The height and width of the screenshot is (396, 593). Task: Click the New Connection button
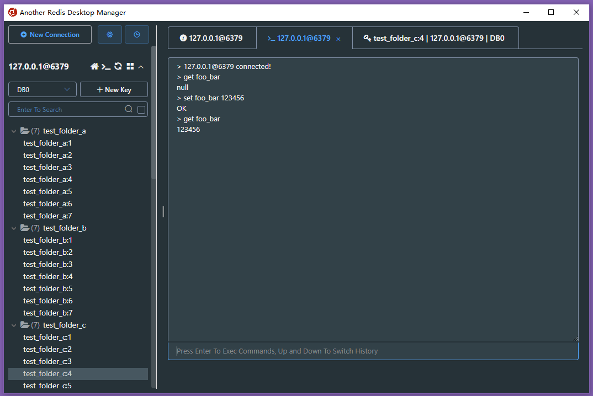(50, 34)
